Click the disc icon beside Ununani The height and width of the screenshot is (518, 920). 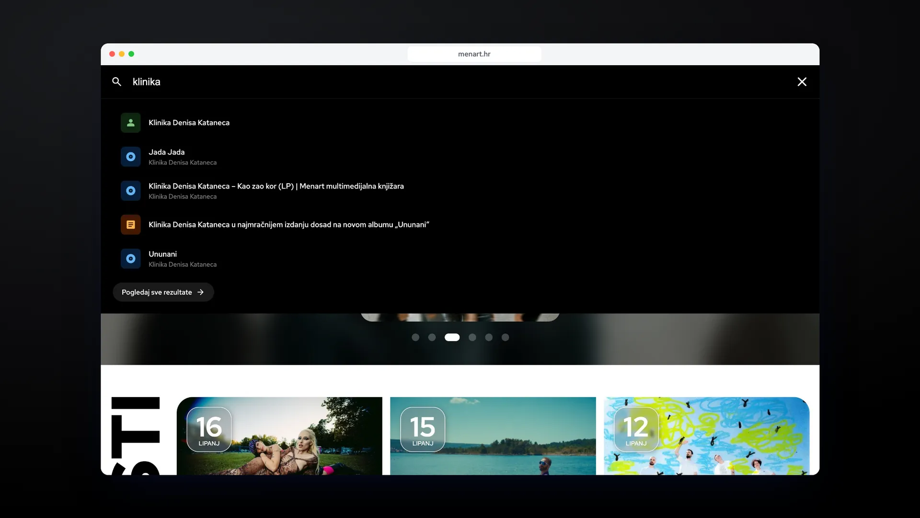[130, 259]
